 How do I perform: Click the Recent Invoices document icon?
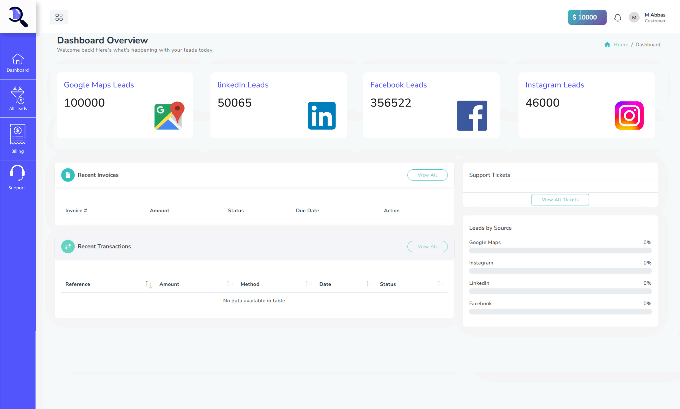(x=68, y=175)
